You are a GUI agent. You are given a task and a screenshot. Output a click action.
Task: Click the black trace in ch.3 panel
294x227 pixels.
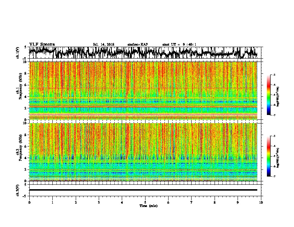tap(143, 190)
